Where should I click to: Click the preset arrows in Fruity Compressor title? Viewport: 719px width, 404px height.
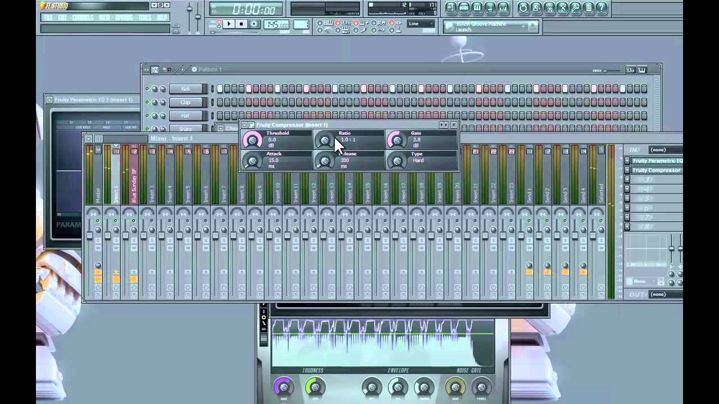pyautogui.click(x=444, y=125)
